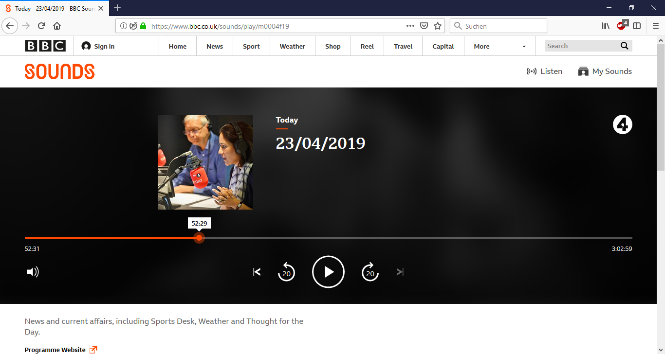Toggle Firefox sidebar view
The height and width of the screenshot is (354, 665).
[637, 26]
